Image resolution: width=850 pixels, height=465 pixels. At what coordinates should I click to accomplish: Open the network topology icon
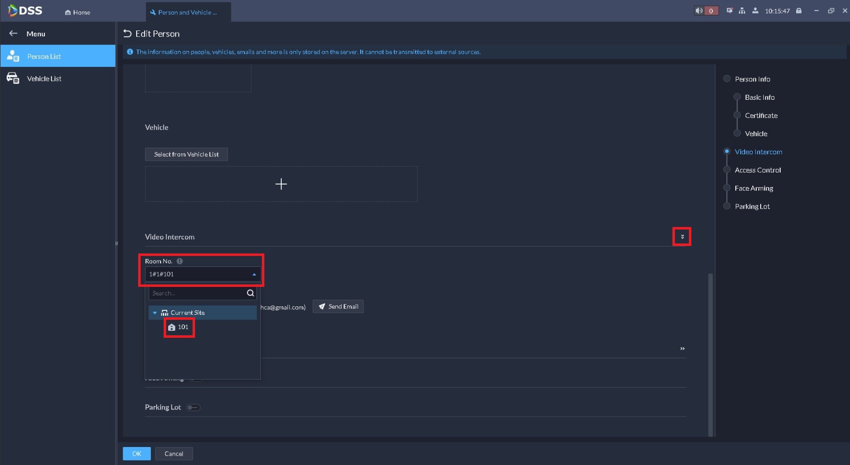742,10
